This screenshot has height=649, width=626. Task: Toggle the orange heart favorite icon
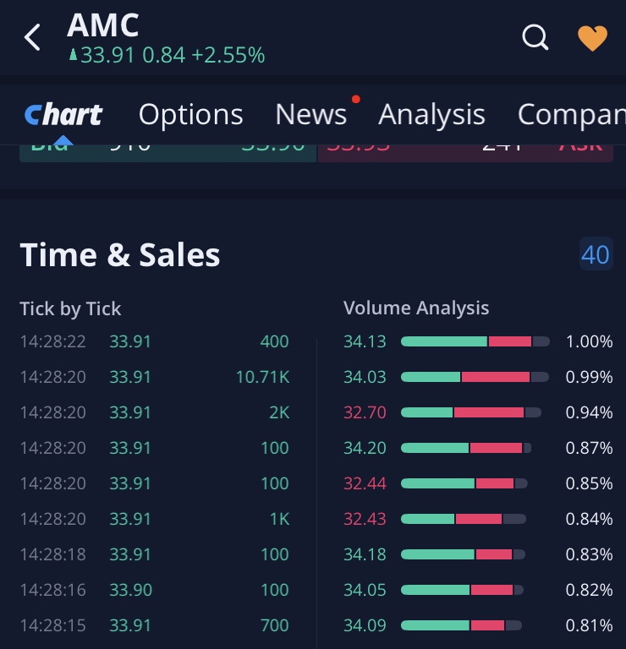click(x=592, y=37)
